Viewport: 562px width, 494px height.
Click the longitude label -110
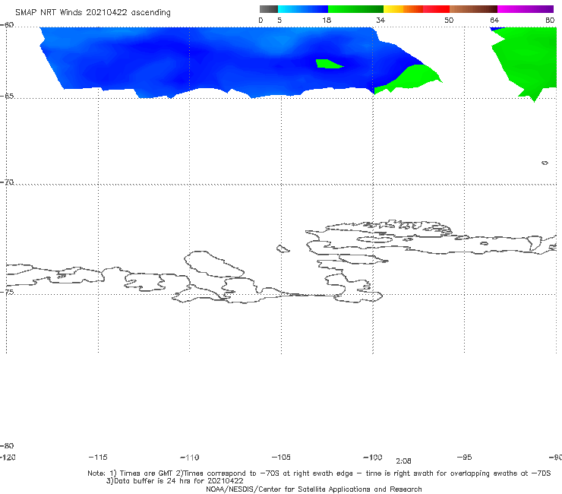tap(190, 458)
